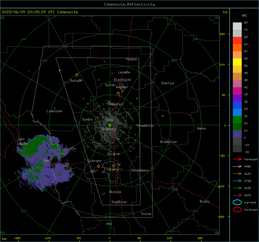Click the Drumheller town label
This screenshot has width=259, height=242.
pyautogui.click(x=169, y=142)
